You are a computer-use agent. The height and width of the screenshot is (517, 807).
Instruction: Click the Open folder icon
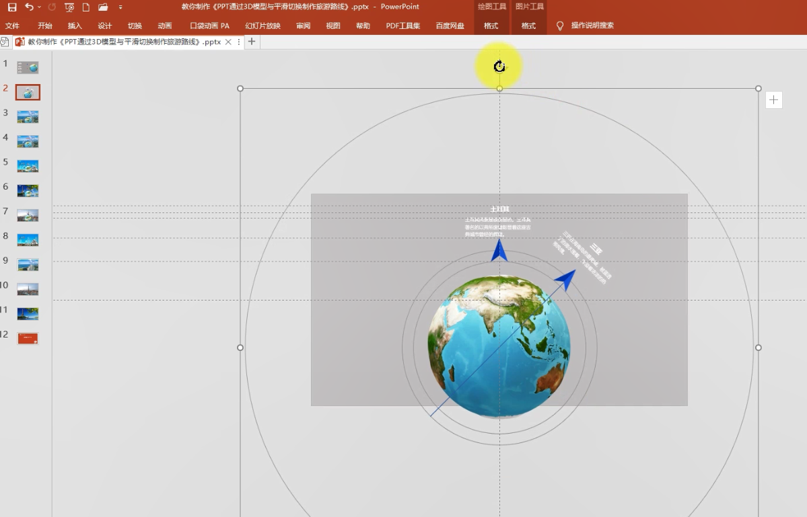(103, 7)
